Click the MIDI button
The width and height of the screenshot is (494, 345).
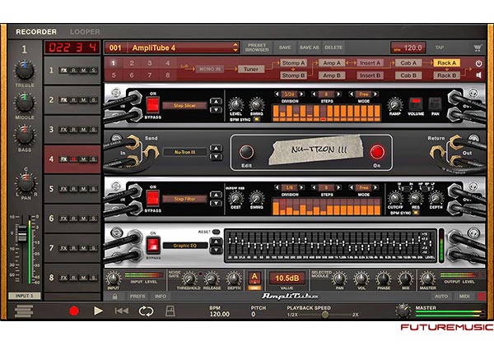click(x=464, y=297)
